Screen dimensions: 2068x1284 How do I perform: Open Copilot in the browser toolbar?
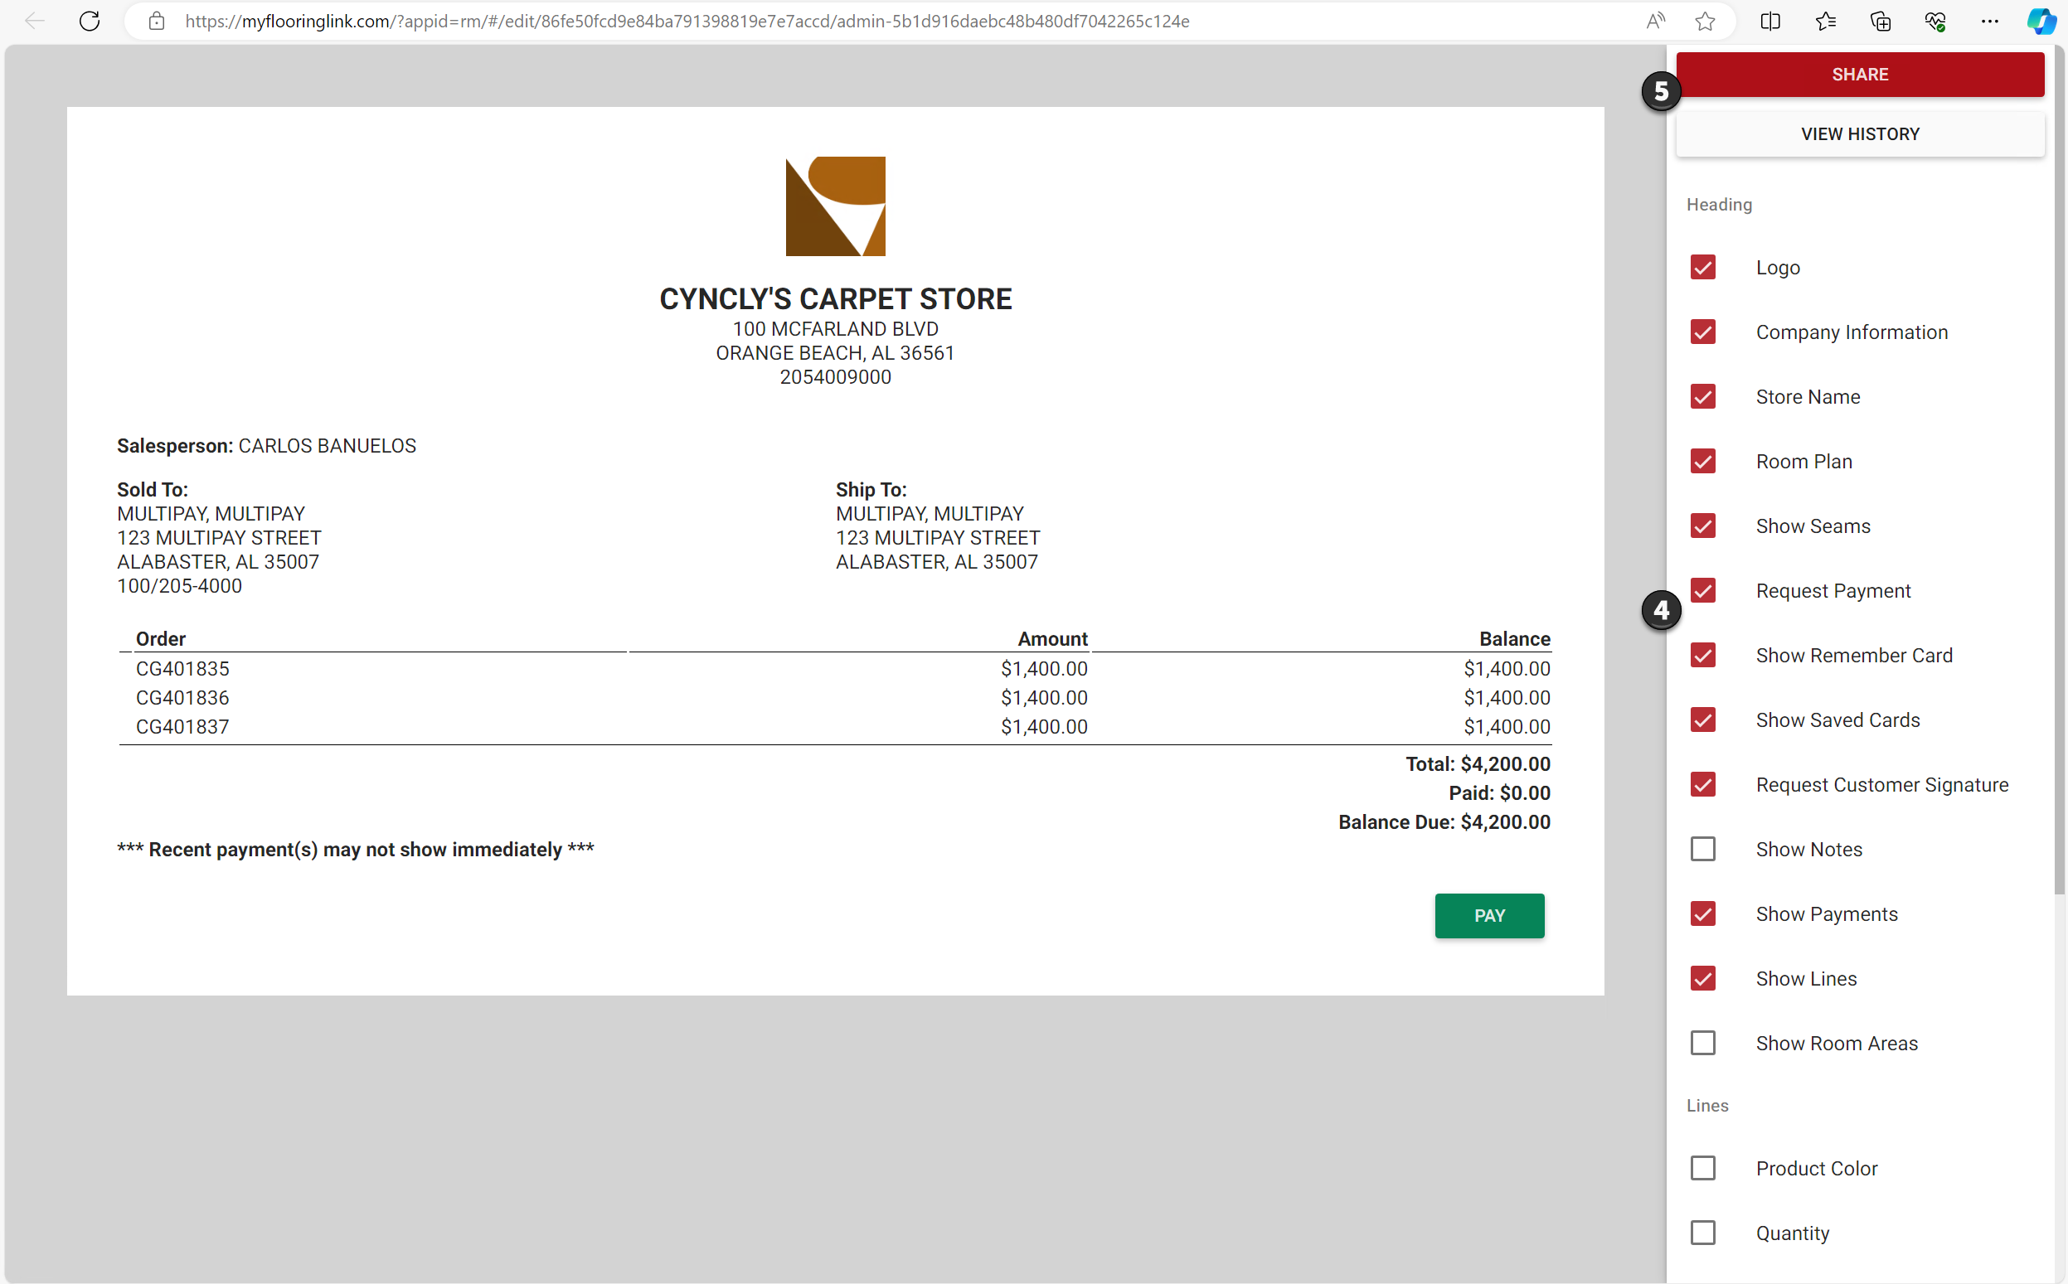2040,22
